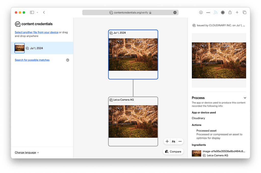
Task: Click the ingredient file name 'image-a1fe95e35508e8bd464c8...'
Action: pyautogui.click(x=224, y=151)
